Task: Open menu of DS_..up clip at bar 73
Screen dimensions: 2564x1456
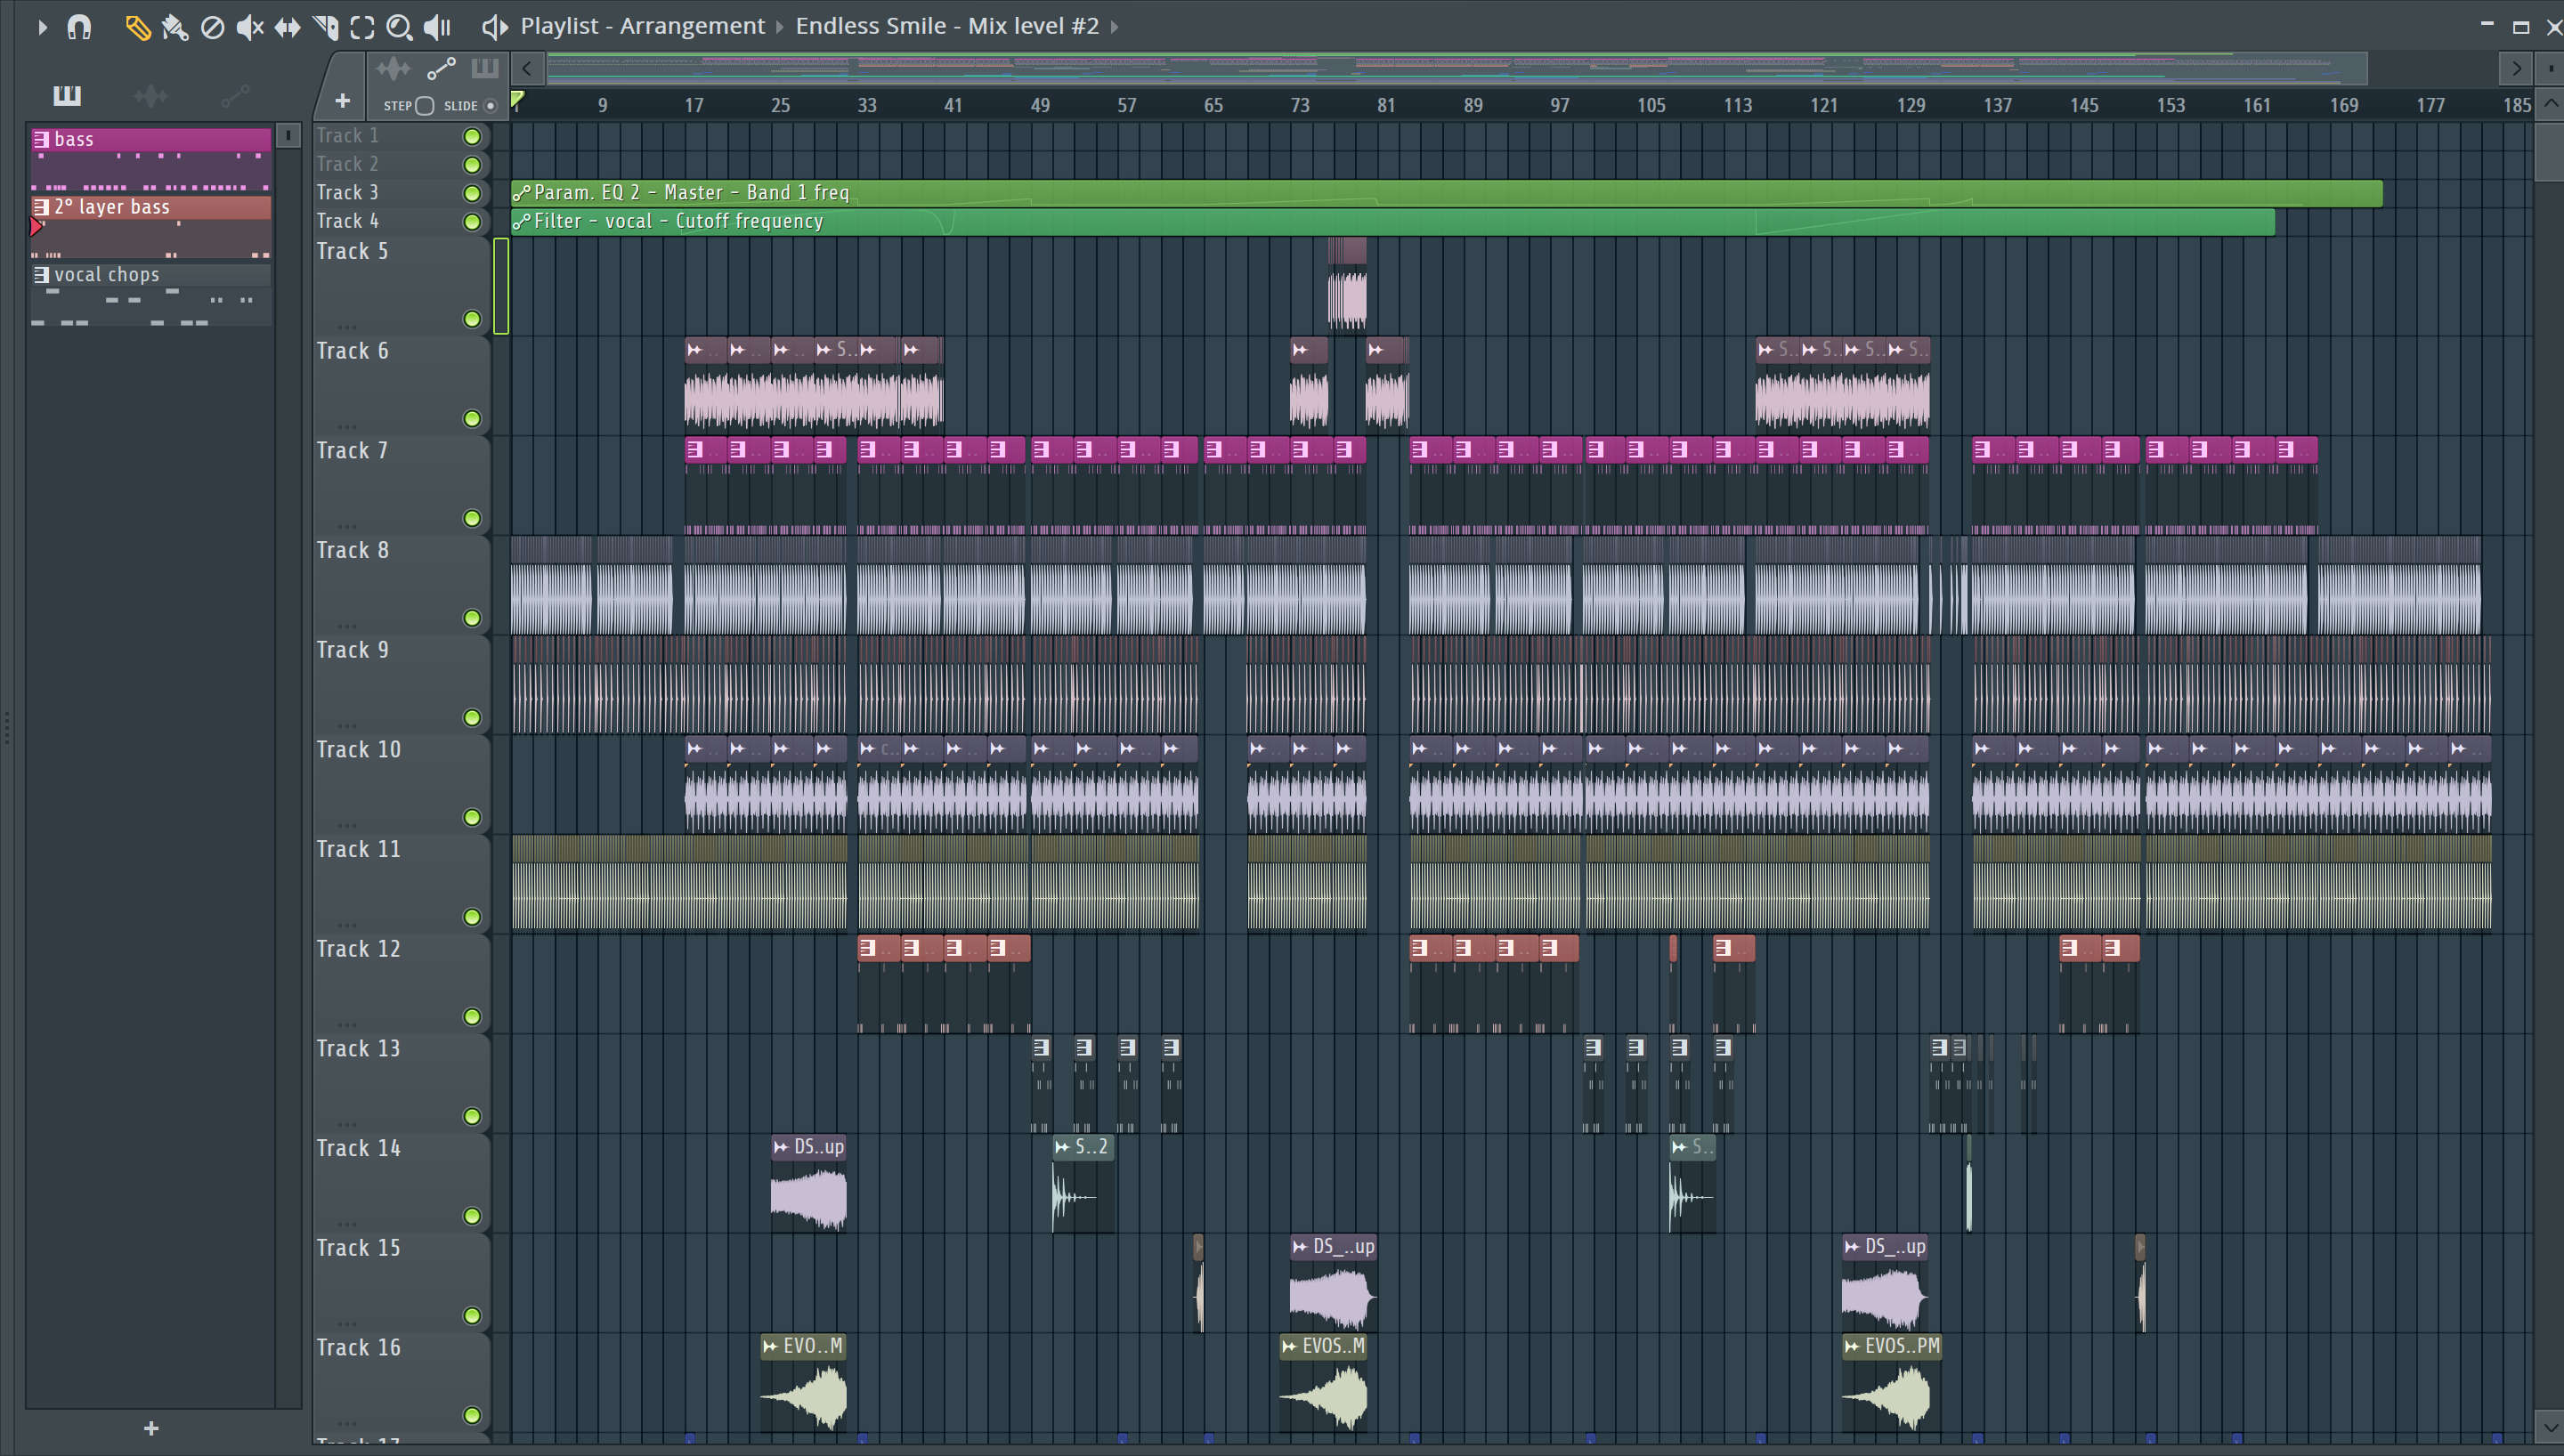Action: tap(1300, 1247)
